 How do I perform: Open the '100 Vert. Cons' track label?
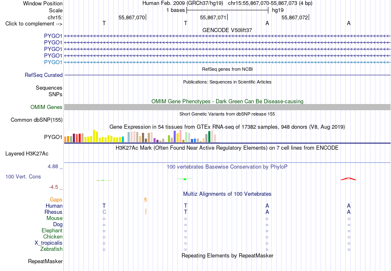point(23,176)
